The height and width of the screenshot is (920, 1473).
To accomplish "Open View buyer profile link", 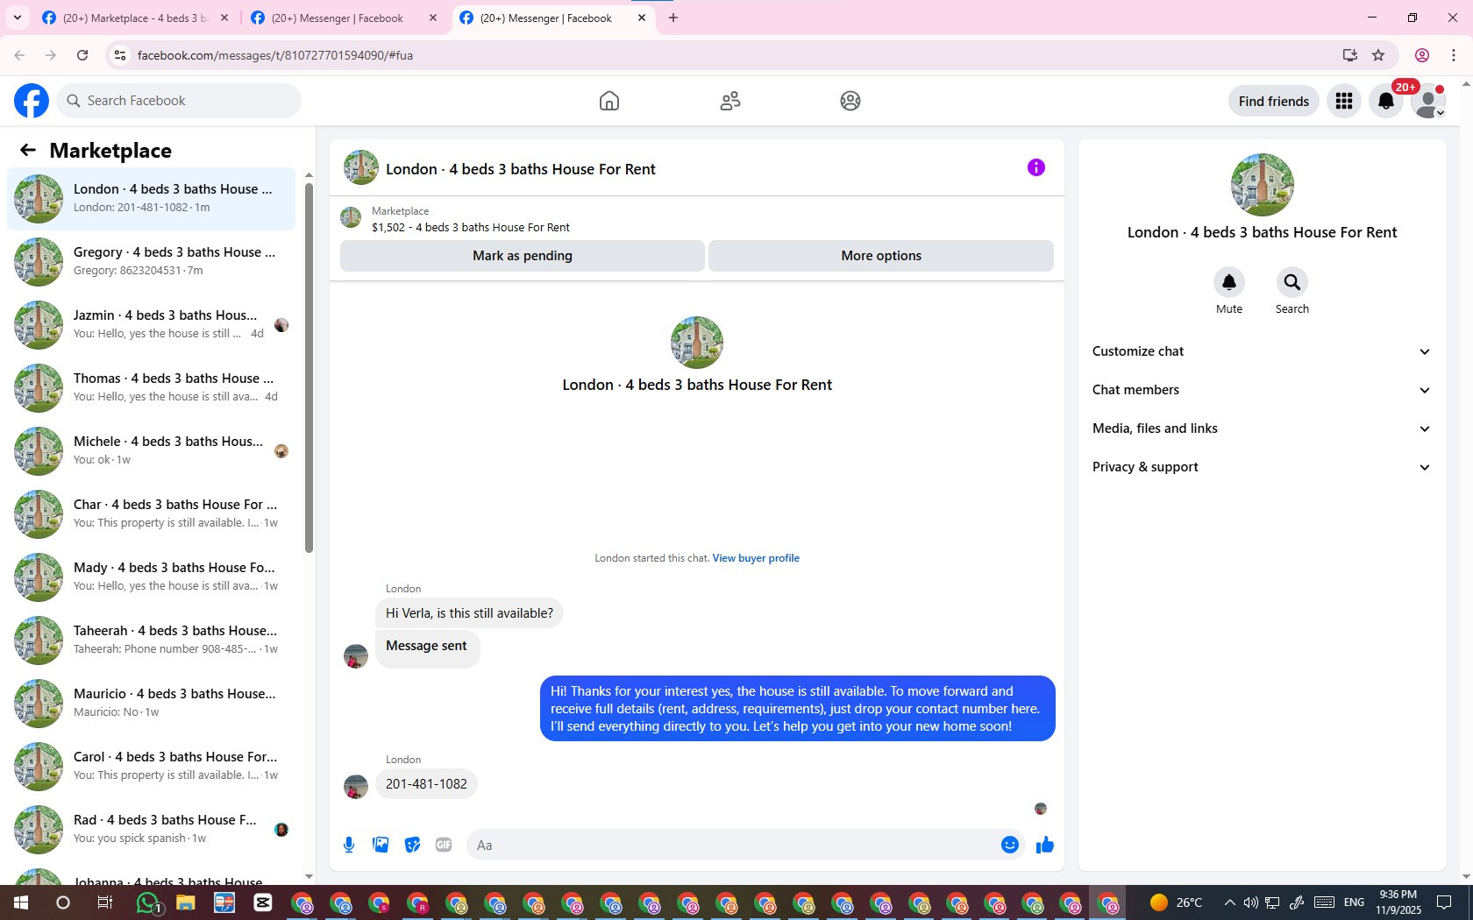I will 756,558.
